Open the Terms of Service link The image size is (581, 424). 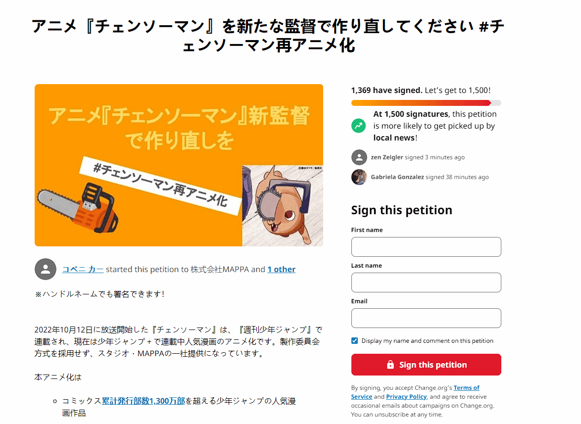[466, 388]
